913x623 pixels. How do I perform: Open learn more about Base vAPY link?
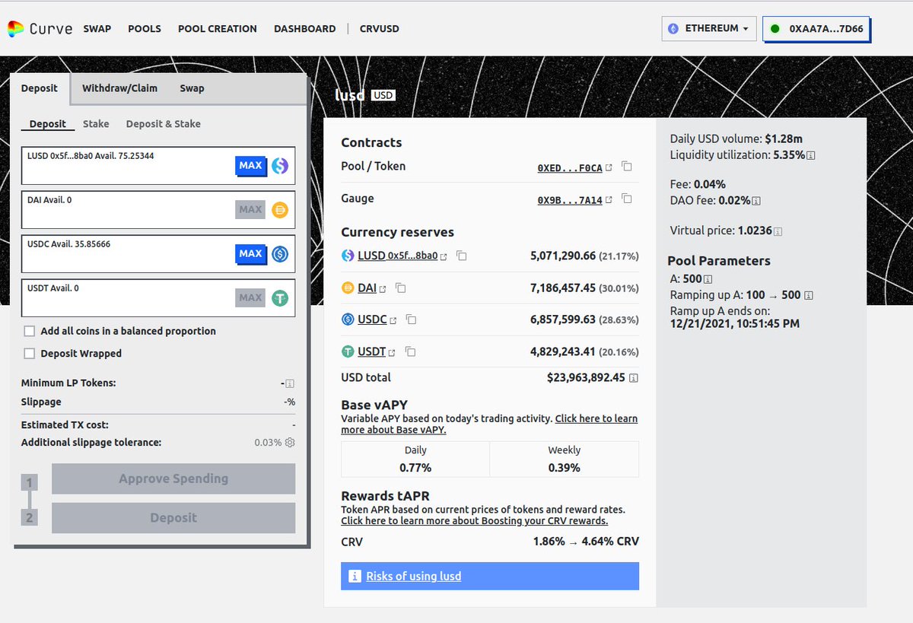point(489,424)
